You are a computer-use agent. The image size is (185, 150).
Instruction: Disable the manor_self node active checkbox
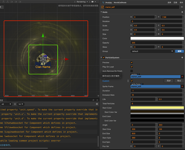point(103,7)
